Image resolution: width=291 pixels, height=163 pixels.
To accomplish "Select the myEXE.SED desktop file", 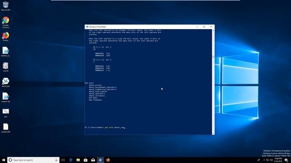I will click(5, 128).
